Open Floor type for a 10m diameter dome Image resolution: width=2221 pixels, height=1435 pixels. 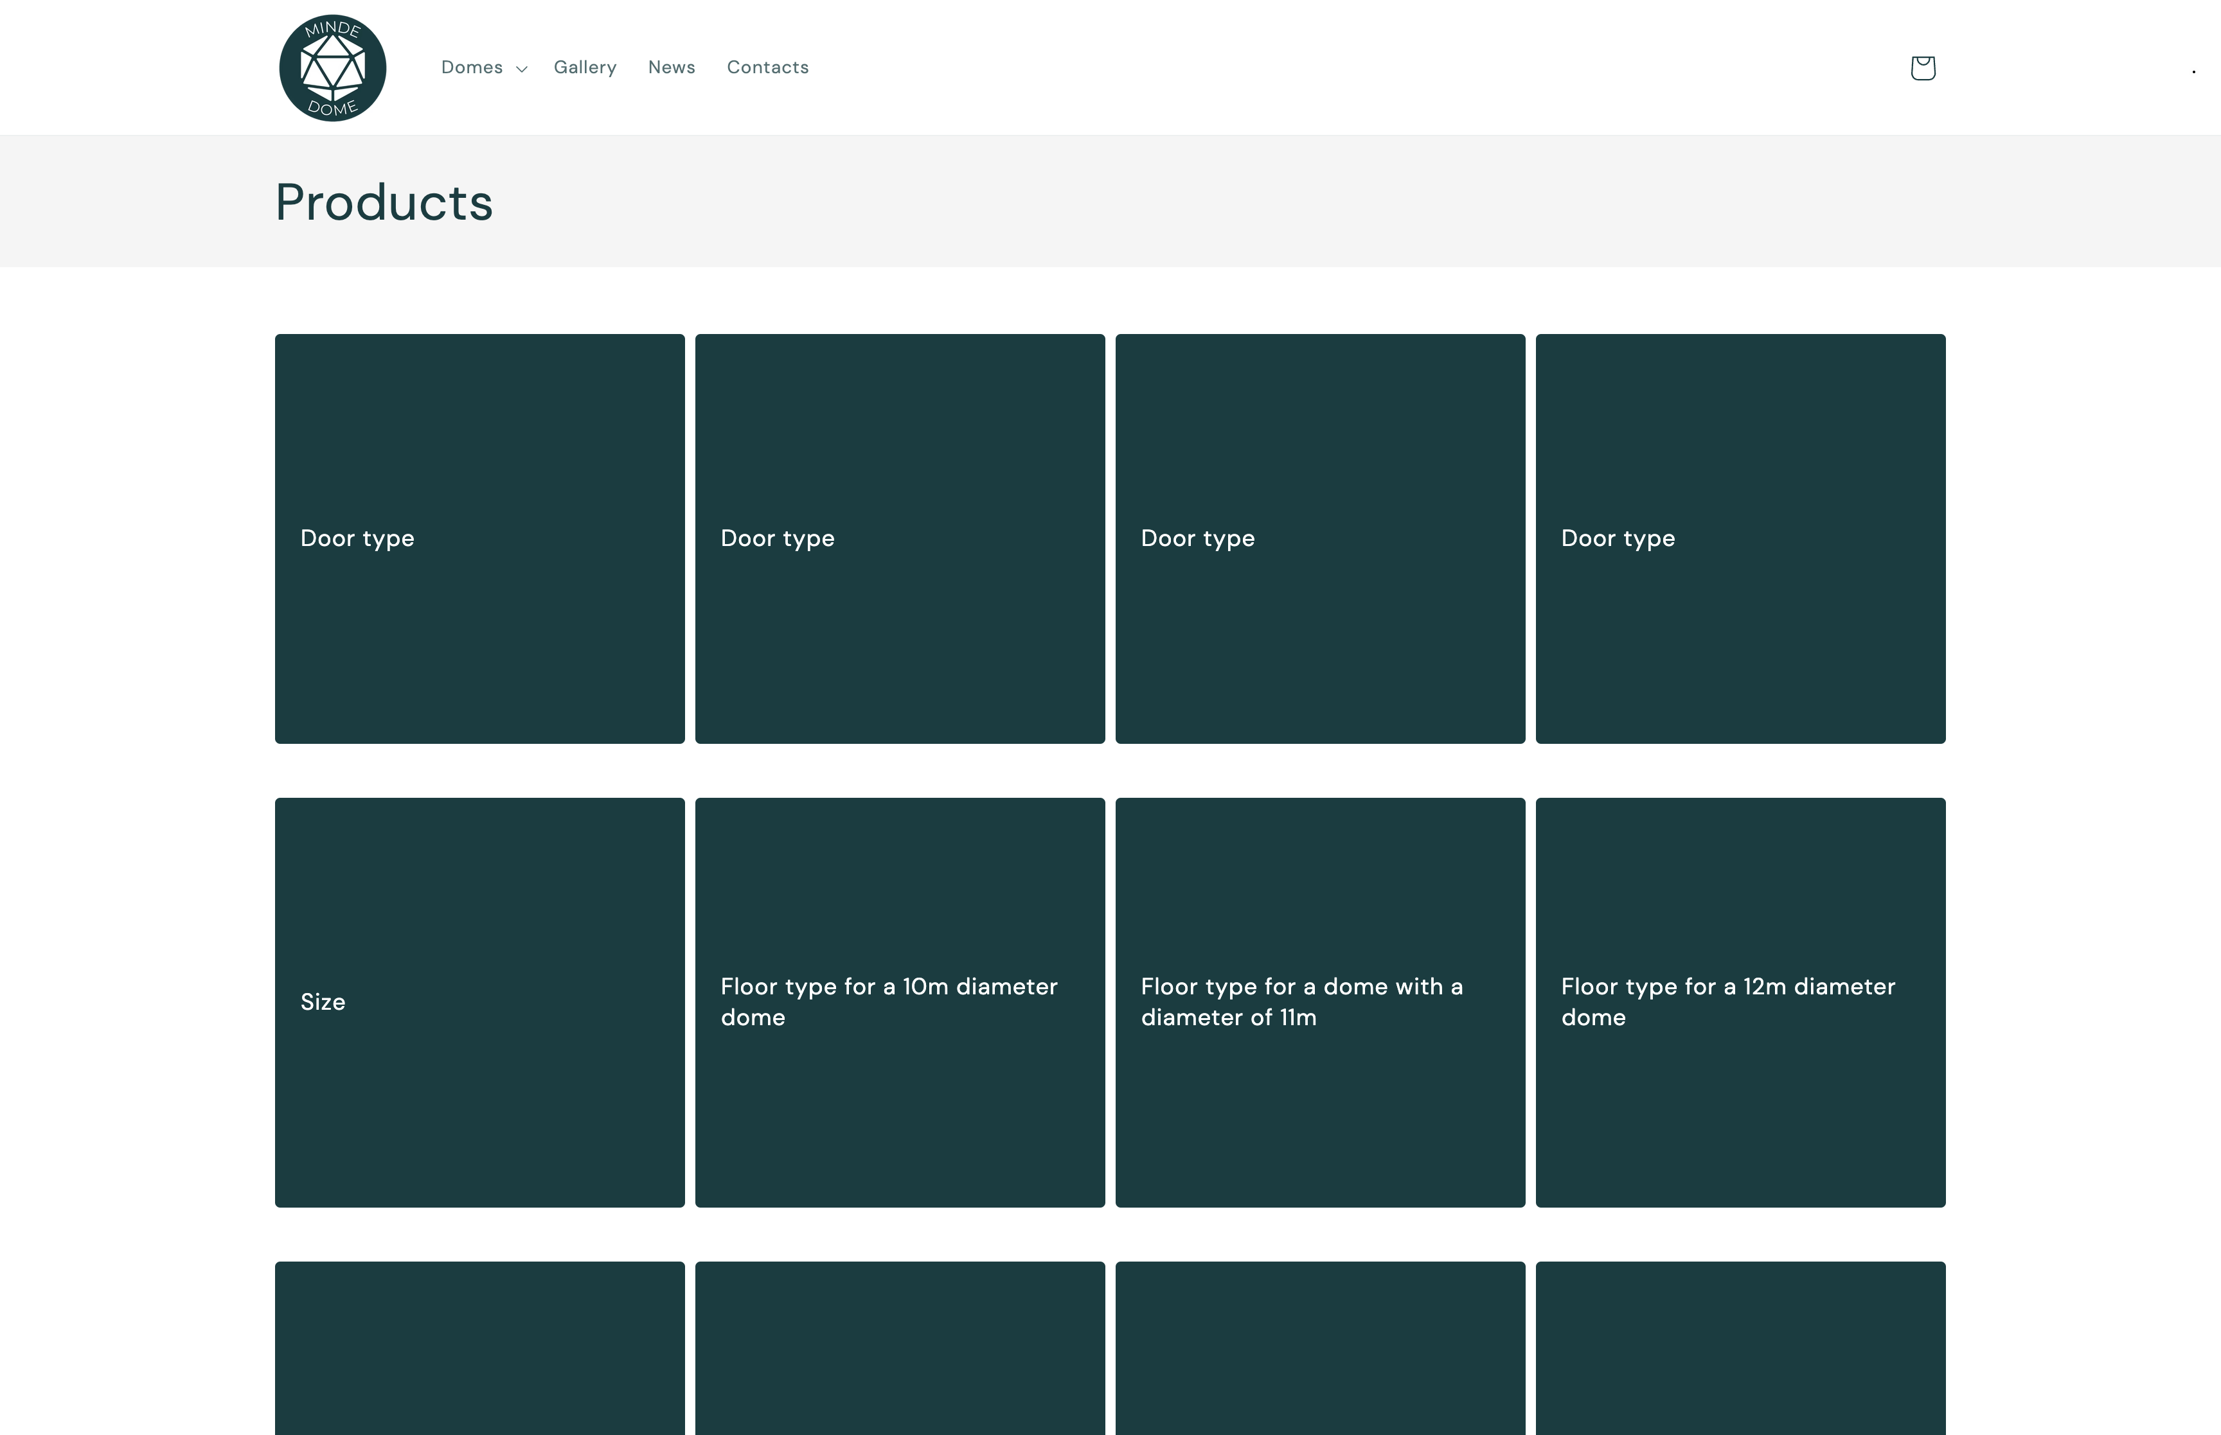coord(900,1001)
